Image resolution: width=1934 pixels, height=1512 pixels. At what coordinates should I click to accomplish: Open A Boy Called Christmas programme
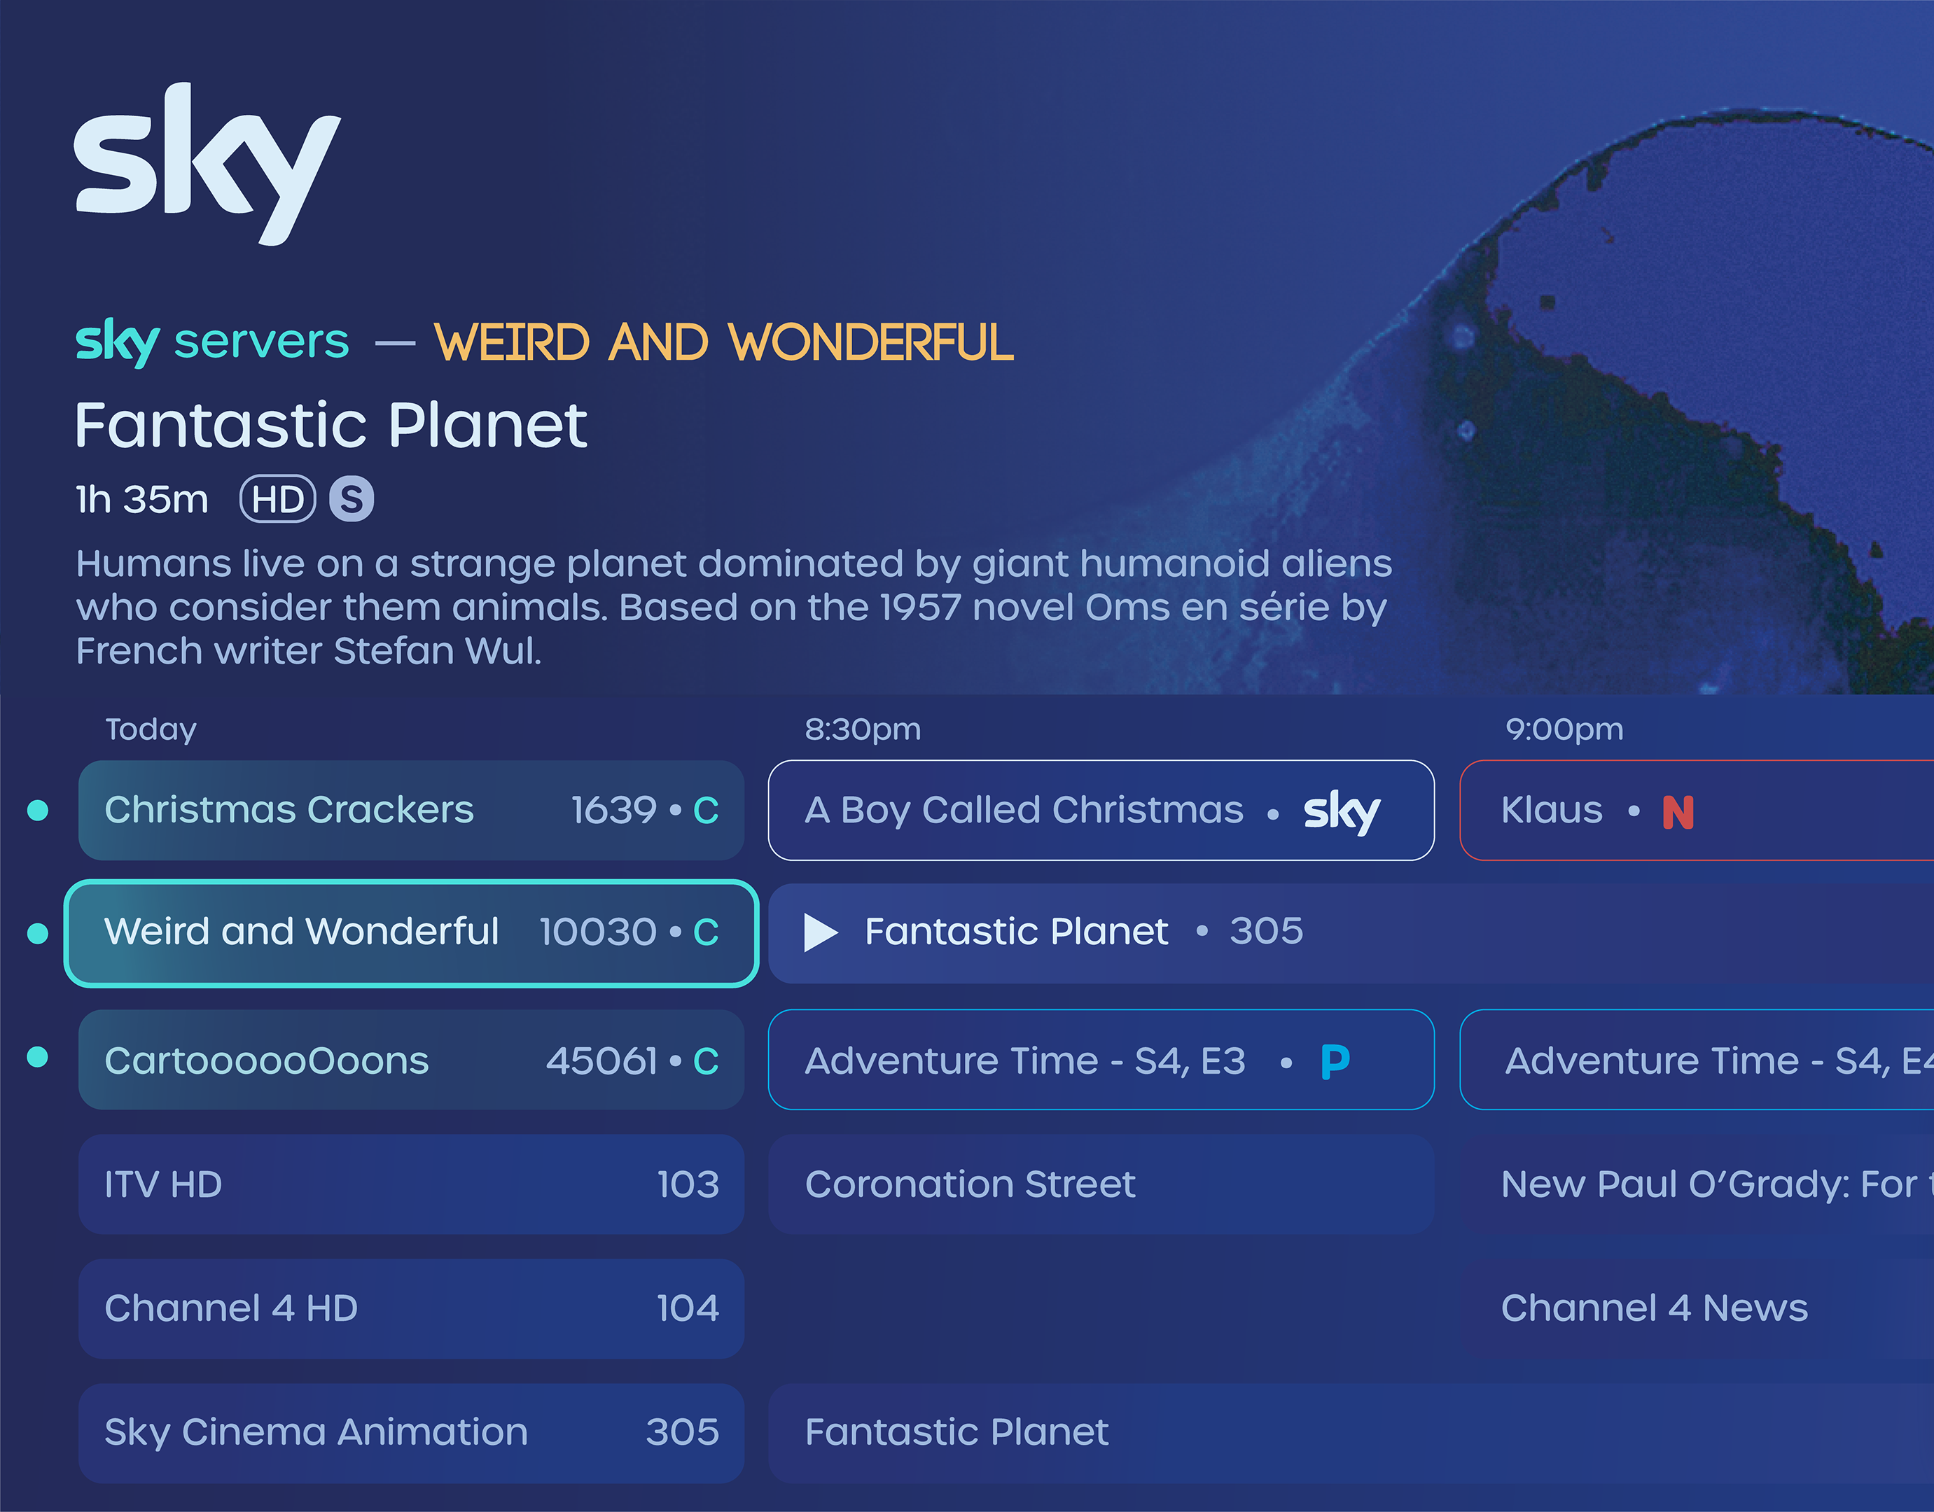pos(1101,810)
